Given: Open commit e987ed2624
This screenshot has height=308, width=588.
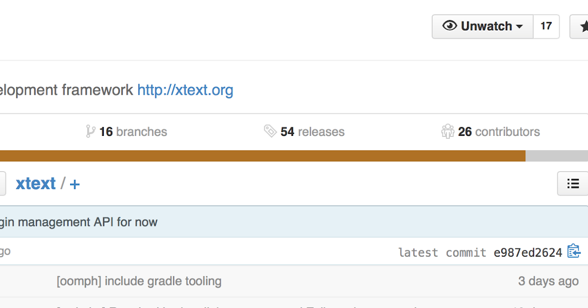Looking at the screenshot, I should 528,252.
